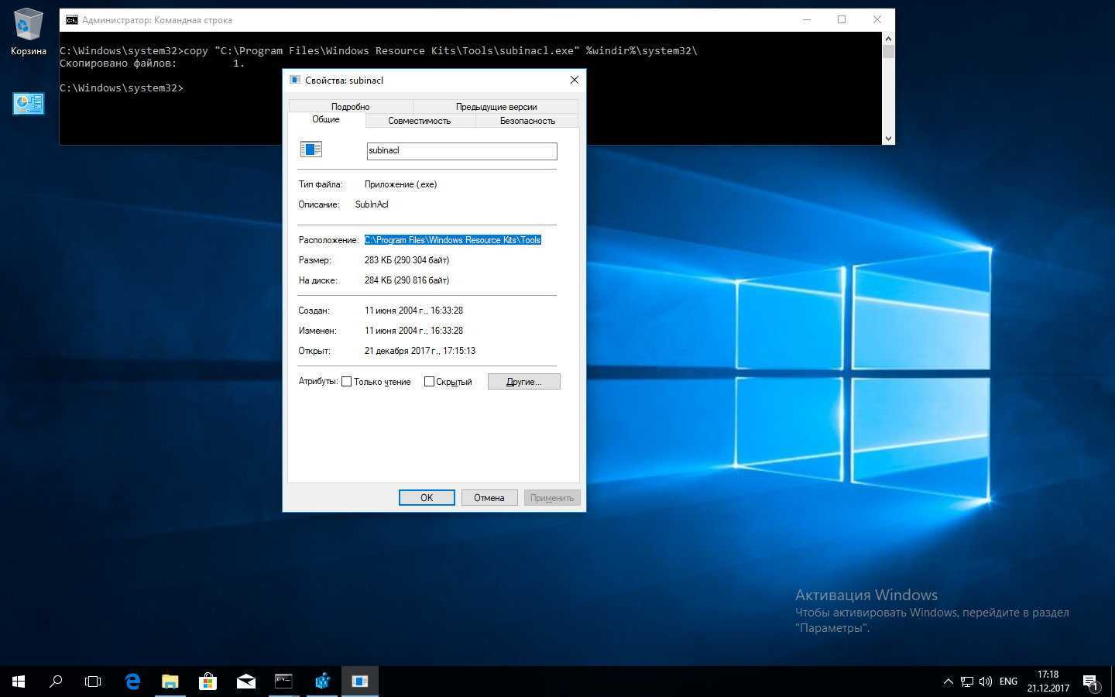This screenshot has height=697, width=1115.
Task: Open the Control Panel desktop shortcut
Action: pos(29,104)
